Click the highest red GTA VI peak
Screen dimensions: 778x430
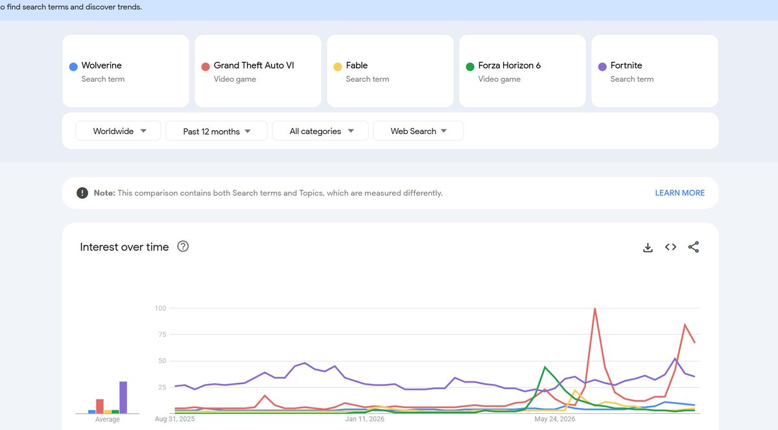click(x=595, y=309)
